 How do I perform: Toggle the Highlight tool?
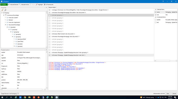pyautogui.click(x=39, y=5)
